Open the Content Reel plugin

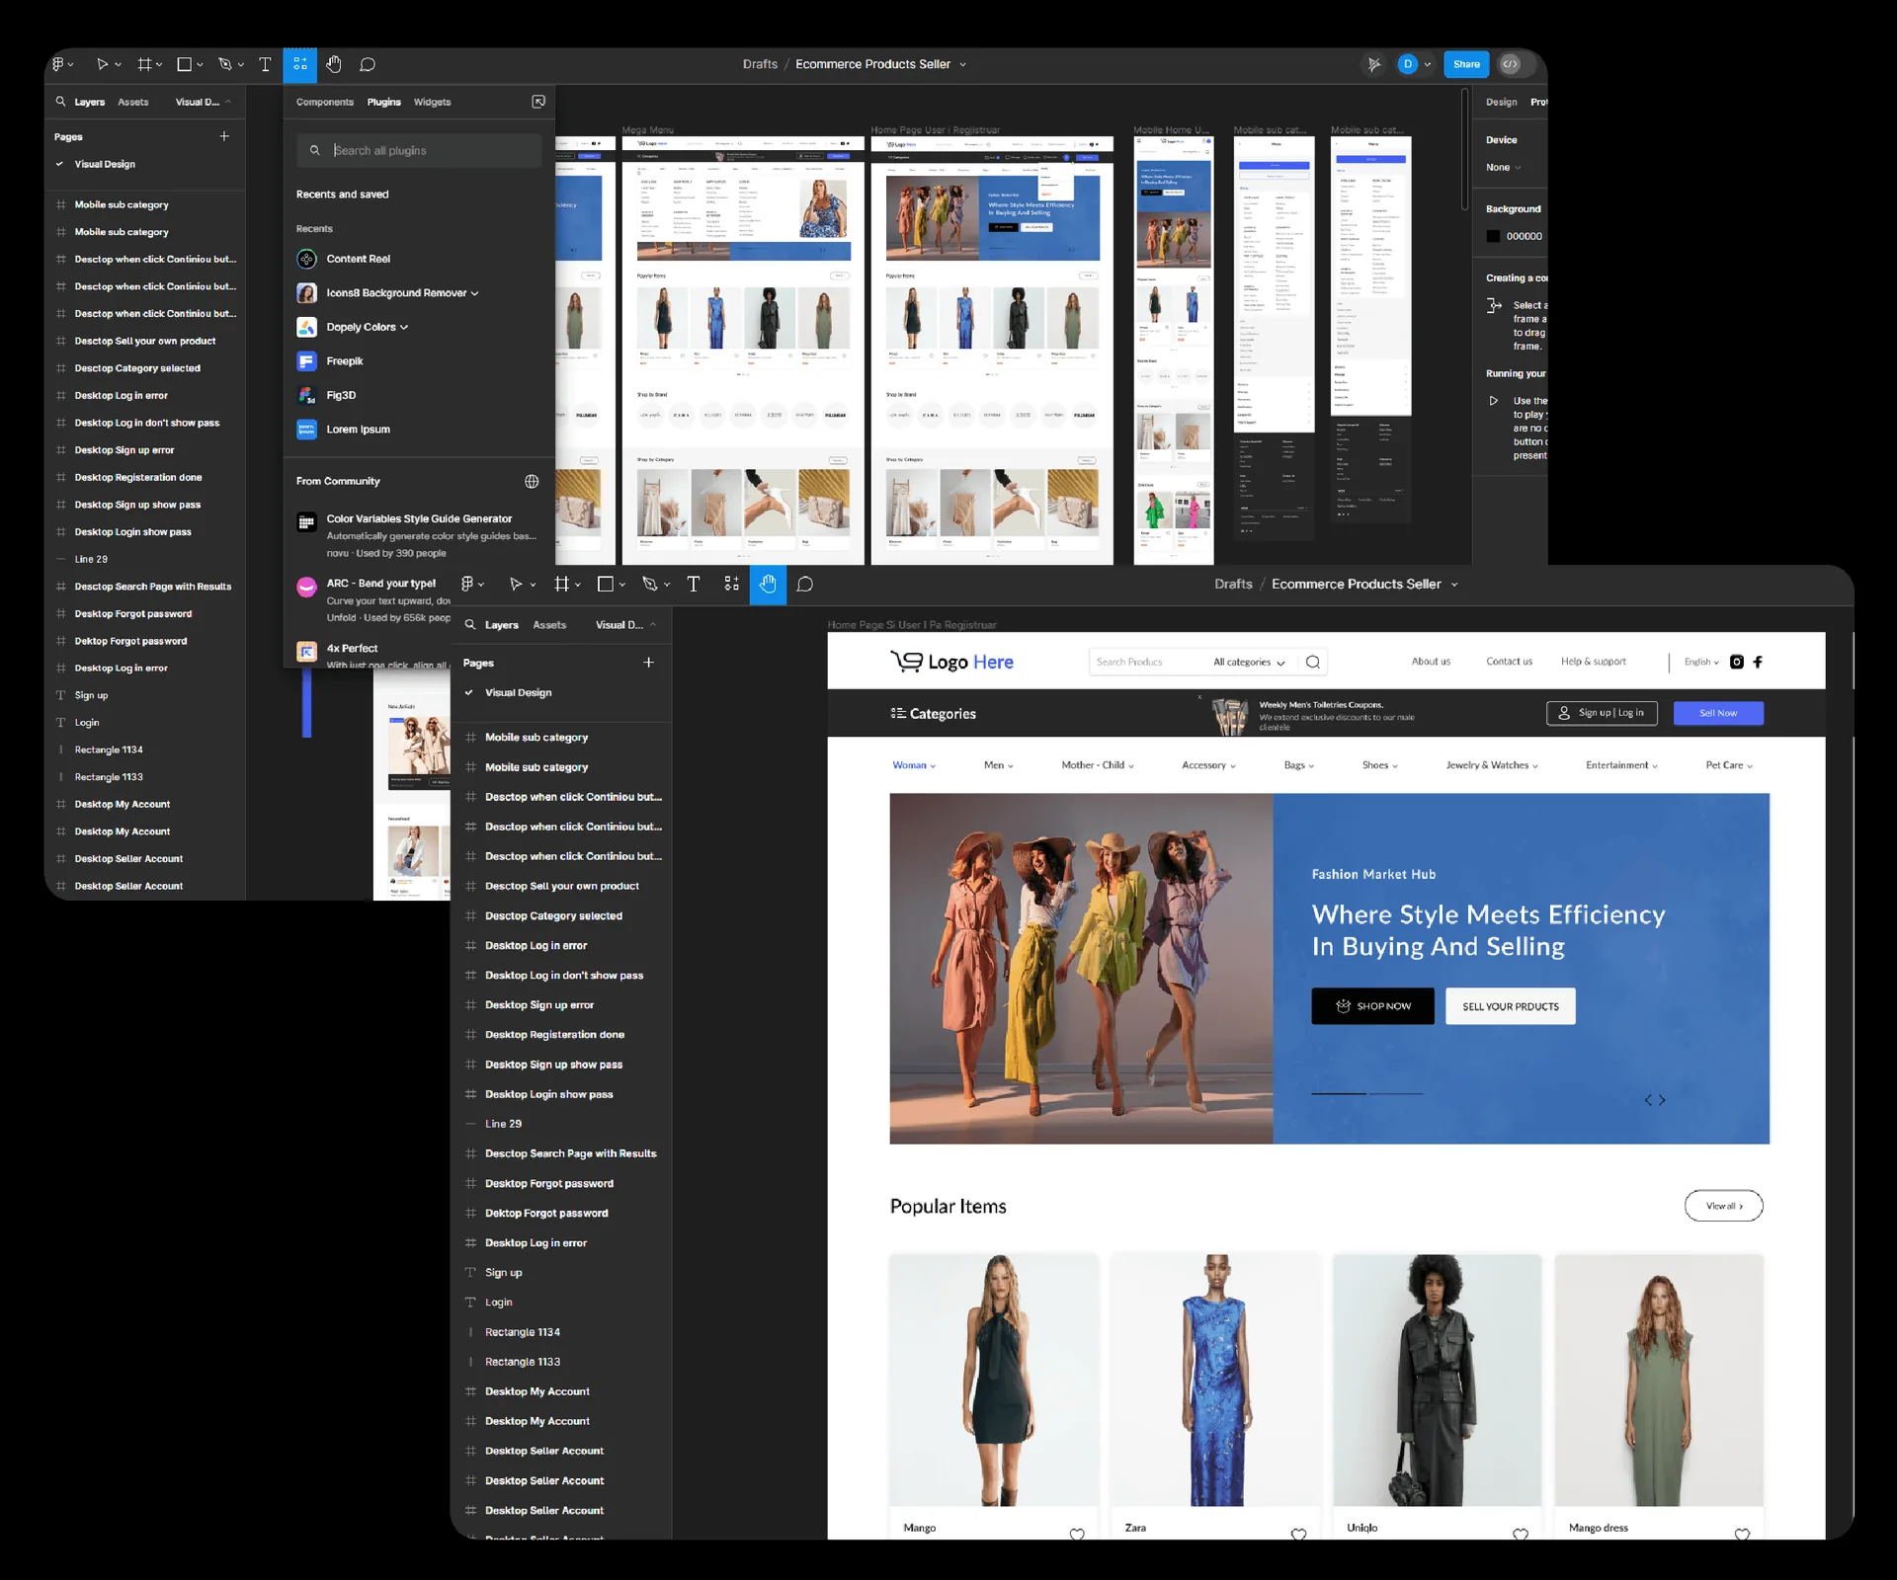(x=359, y=259)
